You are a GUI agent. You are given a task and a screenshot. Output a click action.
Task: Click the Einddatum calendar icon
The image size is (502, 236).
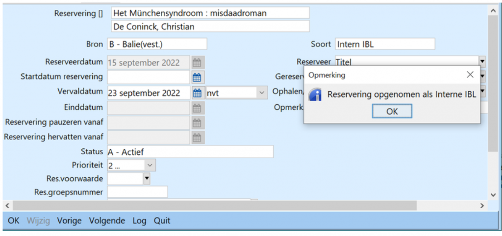click(x=197, y=108)
